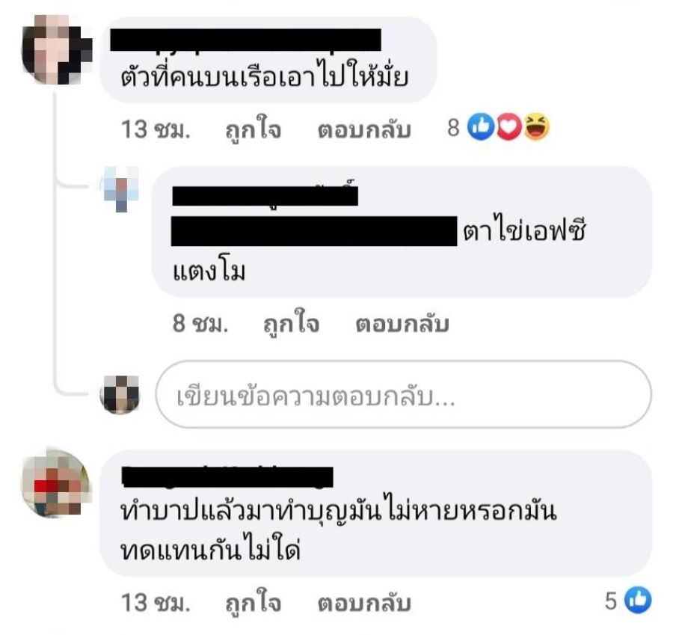Viewport: 673px width, 635px height.
Task: Like the ทำบาปแล้วมาทำบุญ comment via ถูกใจ
Action: click(x=253, y=604)
